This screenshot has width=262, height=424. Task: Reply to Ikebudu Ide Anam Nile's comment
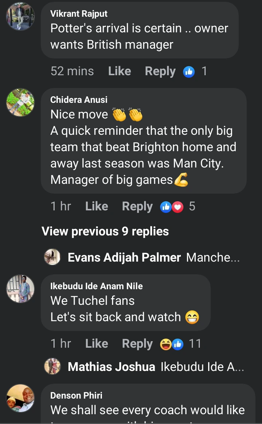(137, 344)
